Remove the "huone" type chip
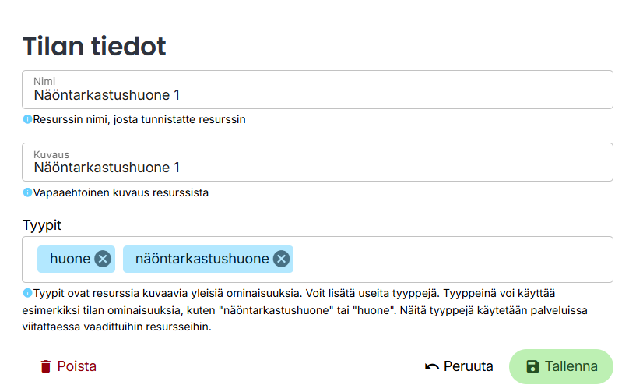Screen dimensions: 636x392 103,259
